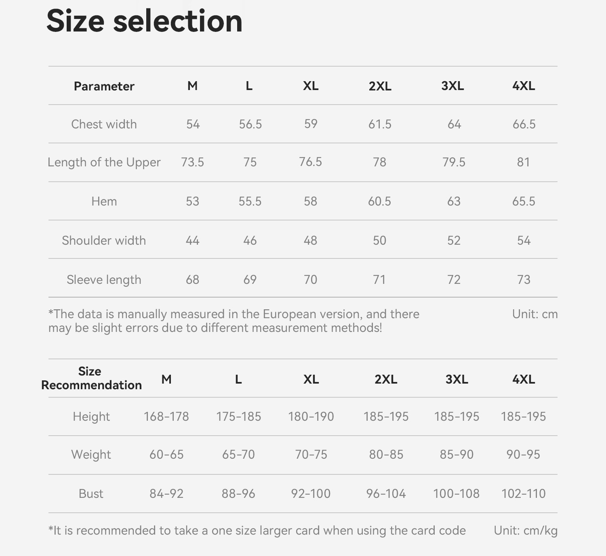Select the 73.5 Length of the Upper value
The image size is (606, 556).
[x=192, y=162]
